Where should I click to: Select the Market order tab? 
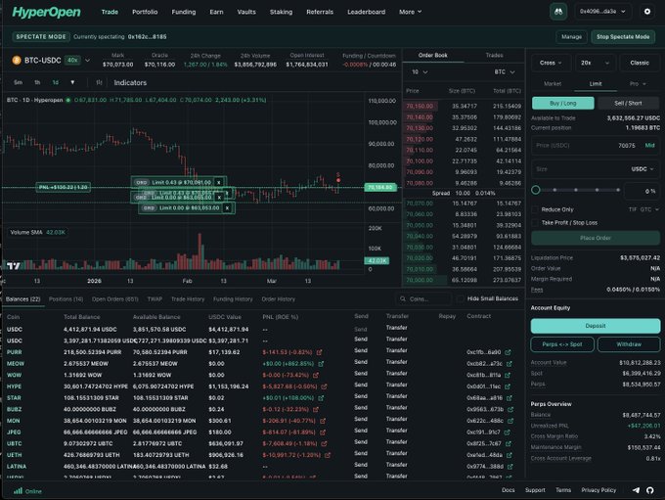[553, 84]
